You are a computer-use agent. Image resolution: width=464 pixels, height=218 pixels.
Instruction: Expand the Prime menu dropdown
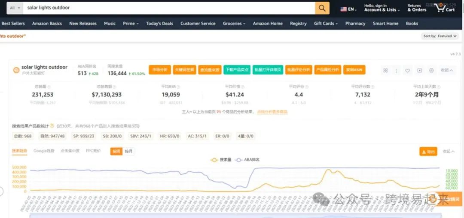pyautogui.click(x=131, y=24)
